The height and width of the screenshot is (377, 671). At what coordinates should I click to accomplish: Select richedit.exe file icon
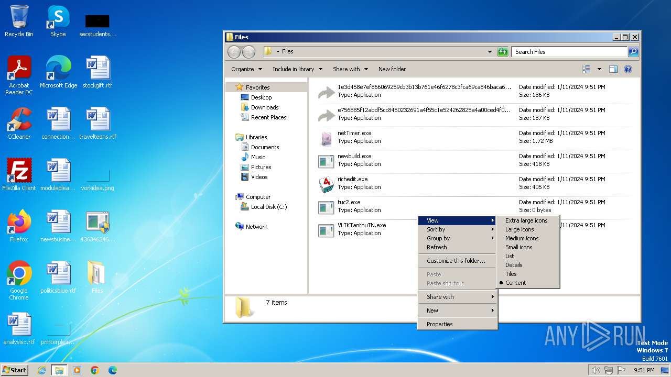tap(326, 185)
